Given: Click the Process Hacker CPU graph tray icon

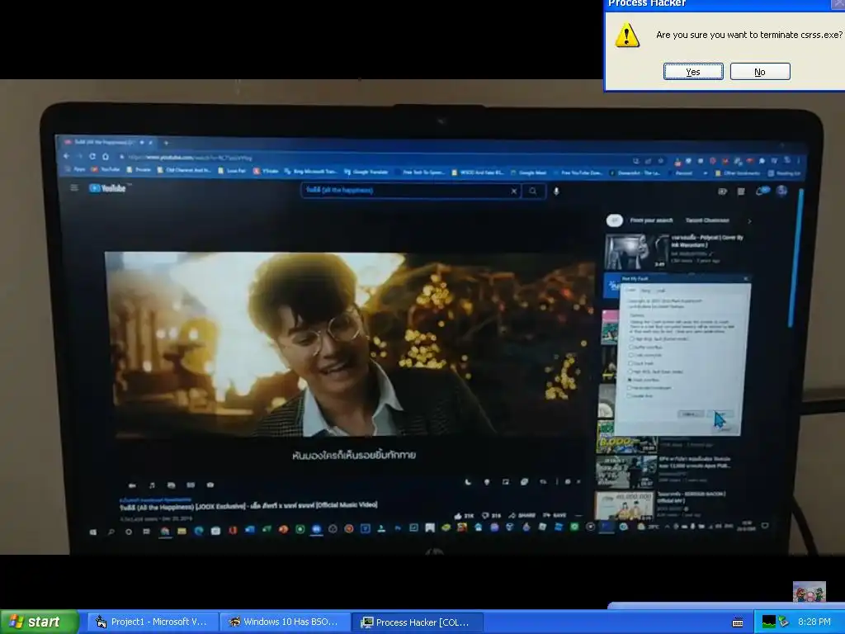Looking at the screenshot, I should click(x=768, y=622).
